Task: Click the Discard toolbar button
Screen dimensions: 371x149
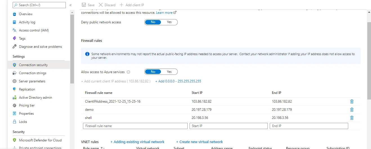Action: pos(107,5)
